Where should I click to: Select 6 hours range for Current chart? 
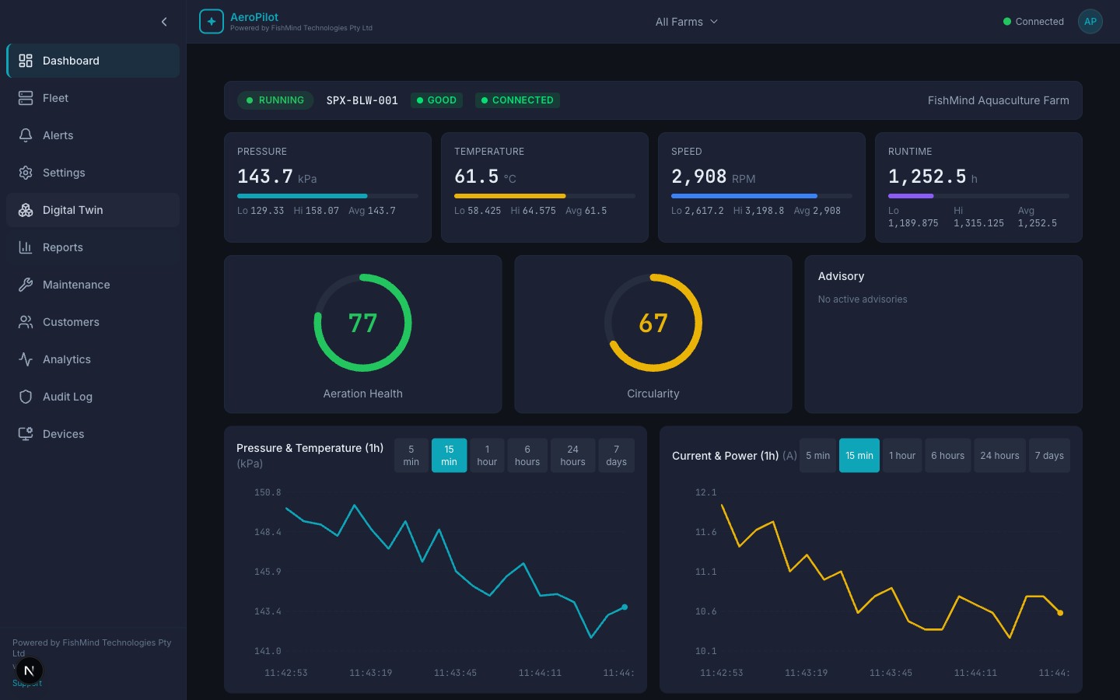coord(947,456)
